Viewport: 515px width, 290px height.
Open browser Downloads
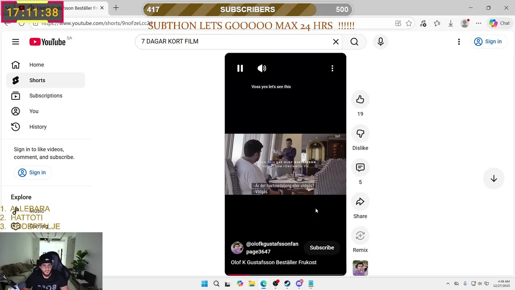point(451,23)
